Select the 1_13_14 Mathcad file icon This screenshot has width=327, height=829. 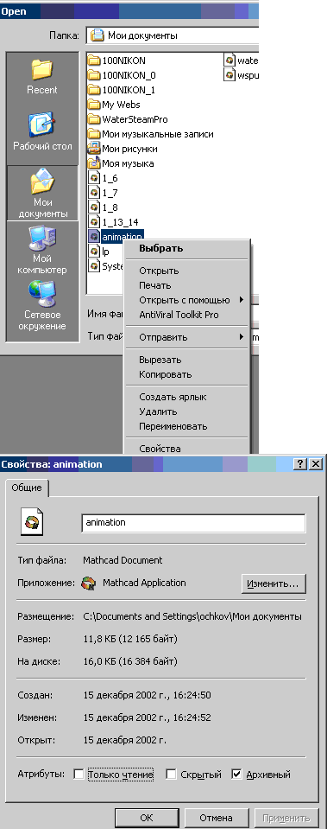tap(94, 221)
